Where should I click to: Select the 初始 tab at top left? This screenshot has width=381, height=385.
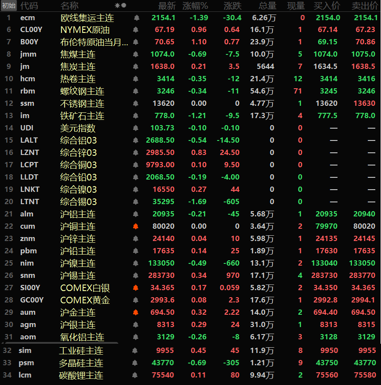coord(9,6)
